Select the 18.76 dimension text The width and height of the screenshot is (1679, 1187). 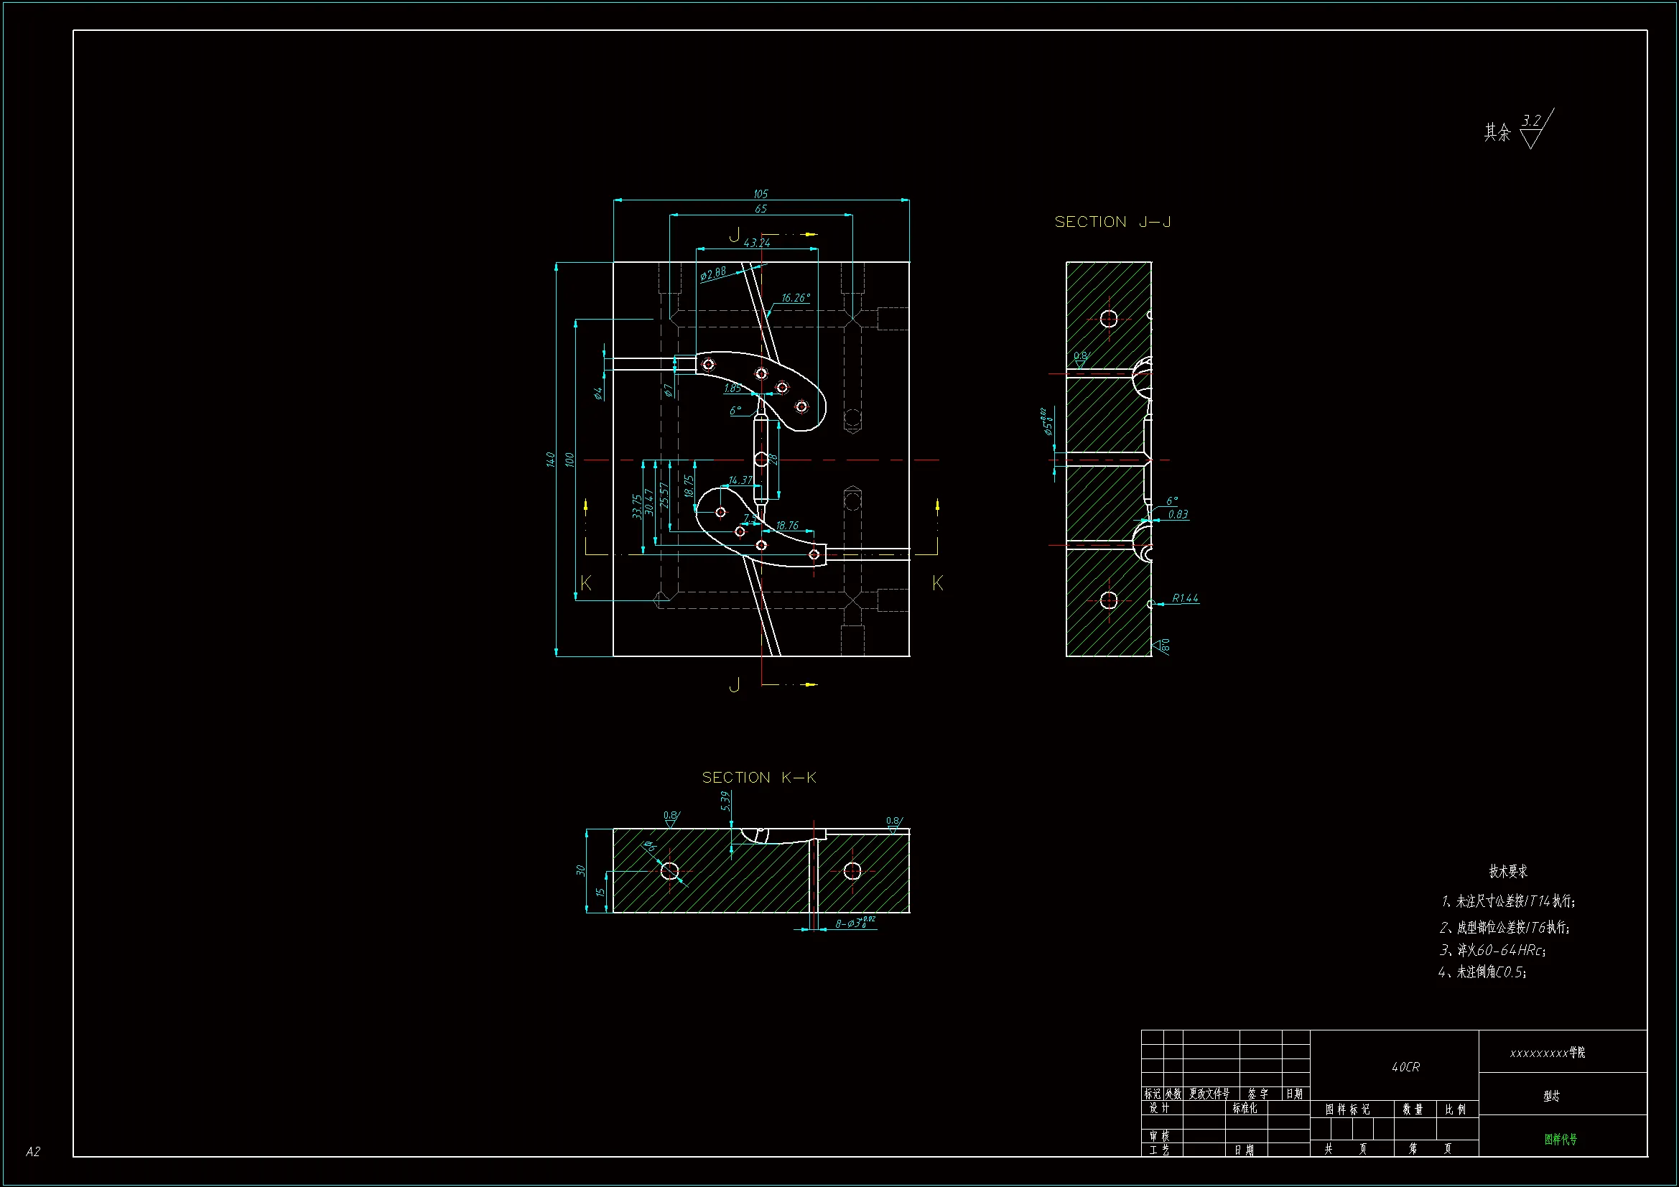point(787,525)
